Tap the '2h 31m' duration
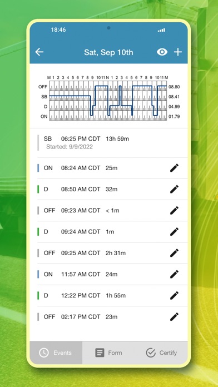The width and height of the screenshot is (218, 387). tap(116, 253)
